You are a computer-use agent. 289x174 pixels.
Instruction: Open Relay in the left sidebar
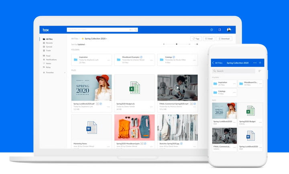[47, 67]
